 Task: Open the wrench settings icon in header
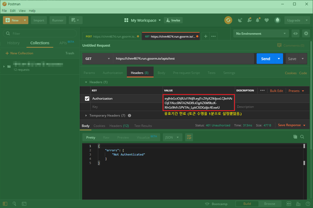coord(249,20)
